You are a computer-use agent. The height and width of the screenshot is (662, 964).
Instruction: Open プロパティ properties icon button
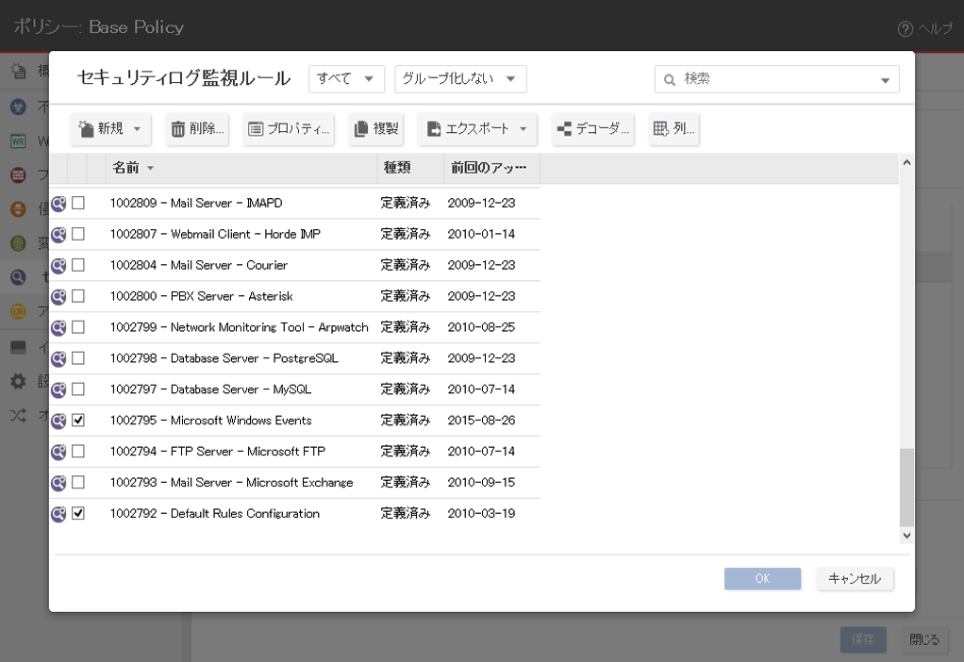click(256, 129)
